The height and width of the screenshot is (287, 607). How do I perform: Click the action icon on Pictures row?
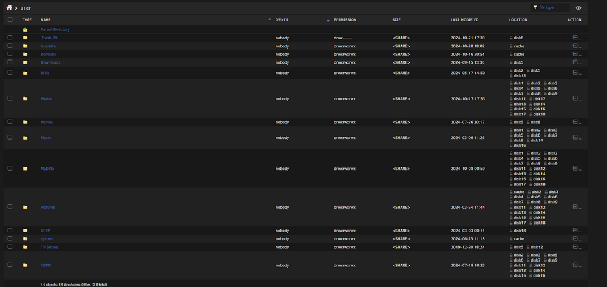(x=577, y=207)
